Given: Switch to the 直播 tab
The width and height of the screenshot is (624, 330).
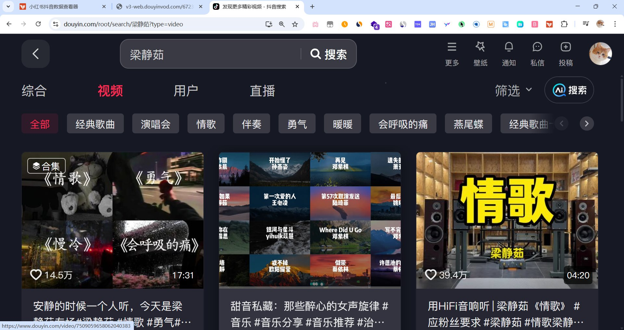Looking at the screenshot, I should coord(262,91).
